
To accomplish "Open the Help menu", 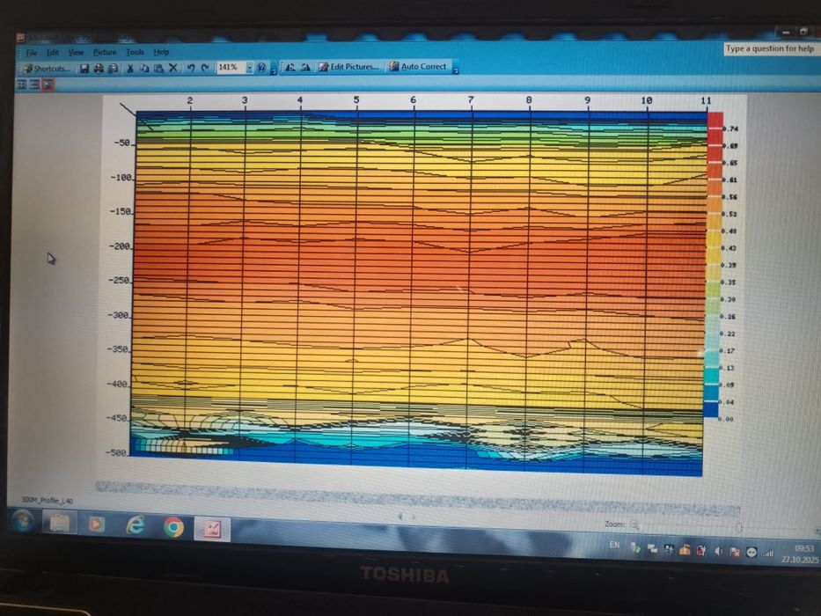I will (161, 52).
